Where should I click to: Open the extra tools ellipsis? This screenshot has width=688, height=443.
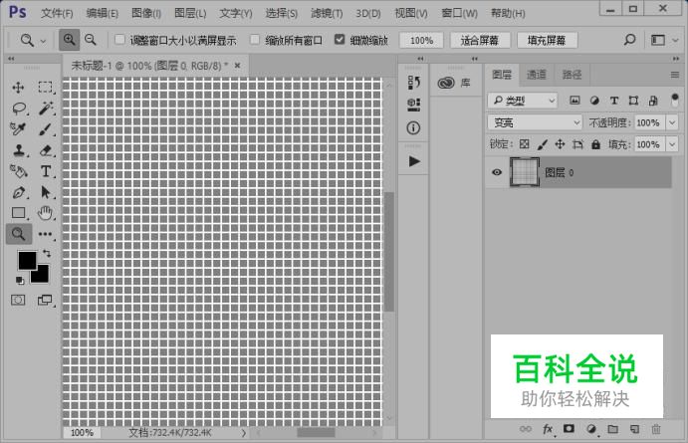(x=45, y=234)
